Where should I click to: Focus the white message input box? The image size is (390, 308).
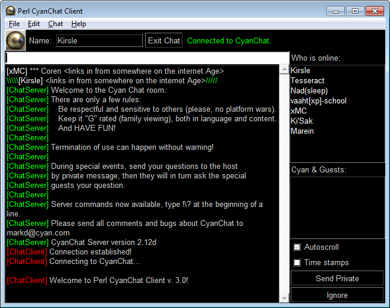(147, 58)
